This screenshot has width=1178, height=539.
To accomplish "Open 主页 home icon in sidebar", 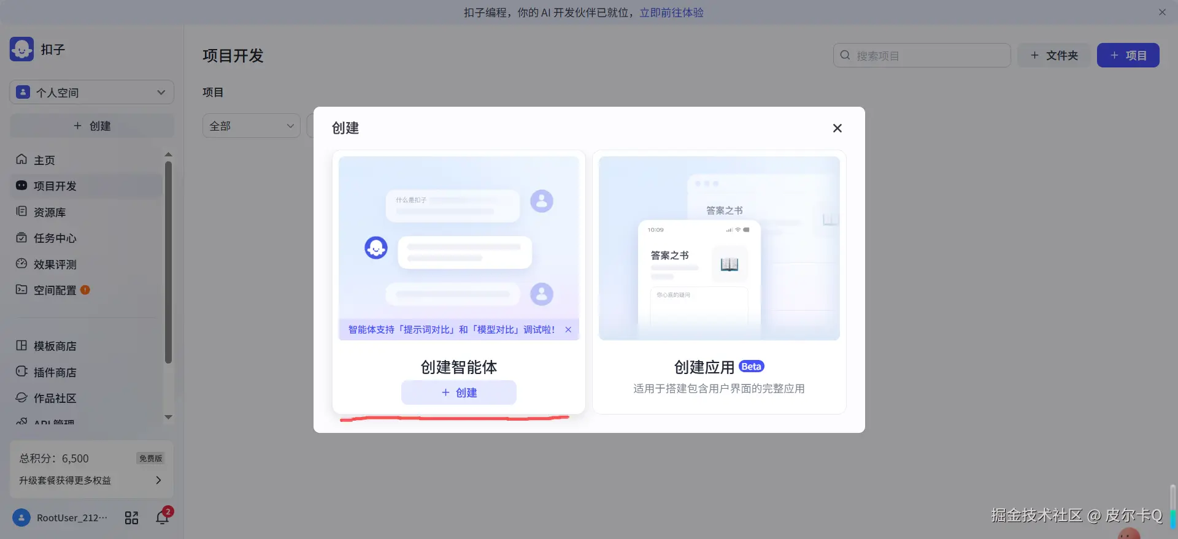I will pos(21,159).
